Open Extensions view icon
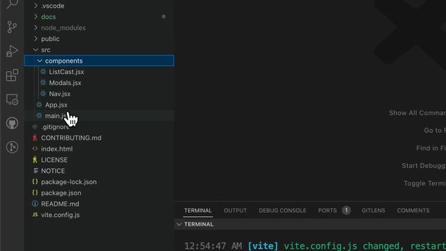Viewport: 446px width, 251px height. [x=12, y=75]
